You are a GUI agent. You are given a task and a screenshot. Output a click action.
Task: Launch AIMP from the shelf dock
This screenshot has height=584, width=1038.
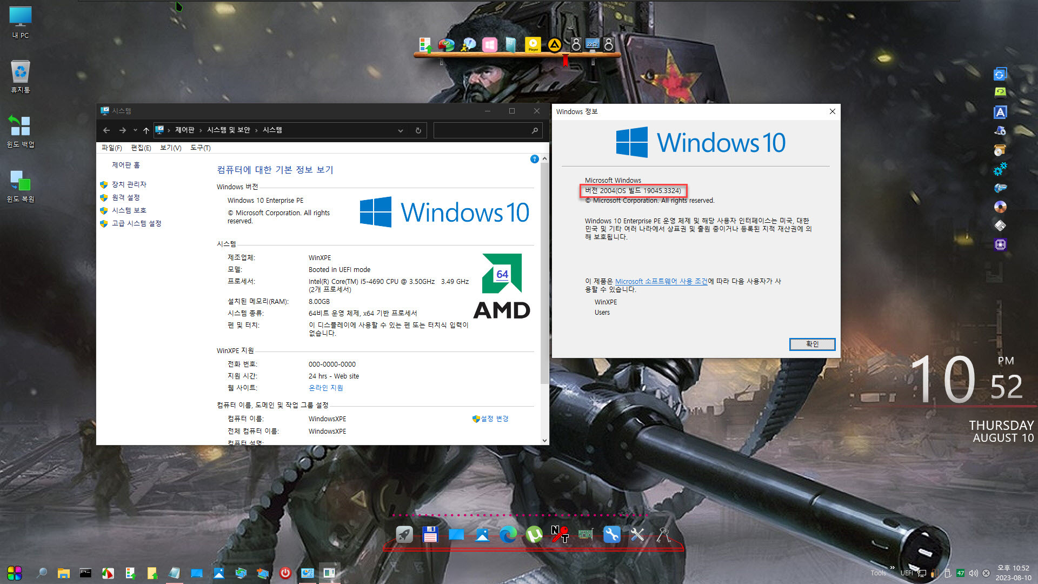click(x=554, y=45)
